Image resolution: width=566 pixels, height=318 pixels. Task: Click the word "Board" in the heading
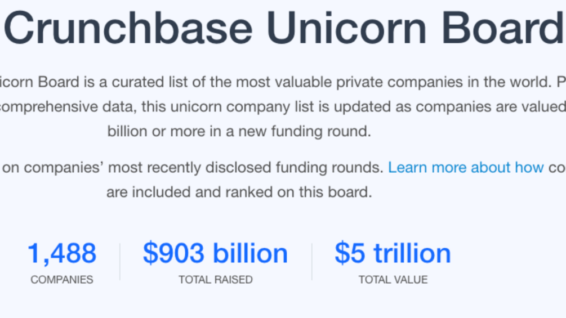click(x=503, y=28)
